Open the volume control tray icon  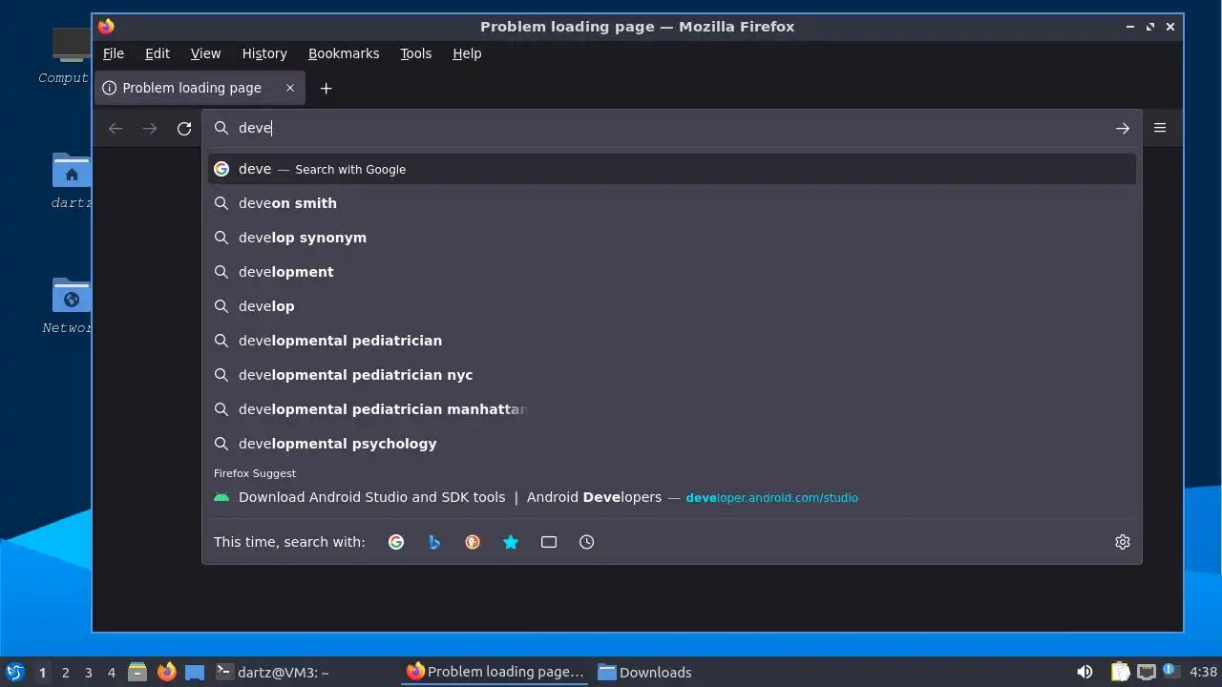click(1085, 672)
